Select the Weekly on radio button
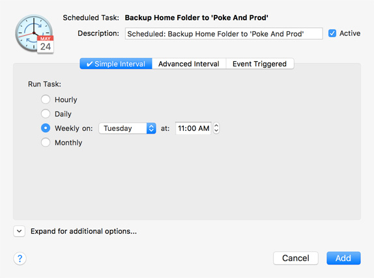The image size is (374, 278). coord(46,128)
